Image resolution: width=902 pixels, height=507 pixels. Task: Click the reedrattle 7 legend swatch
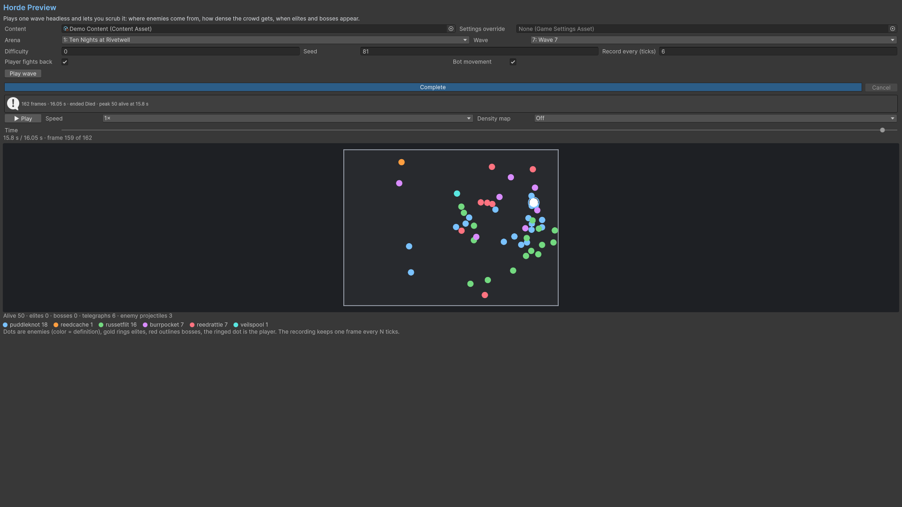(x=192, y=325)
